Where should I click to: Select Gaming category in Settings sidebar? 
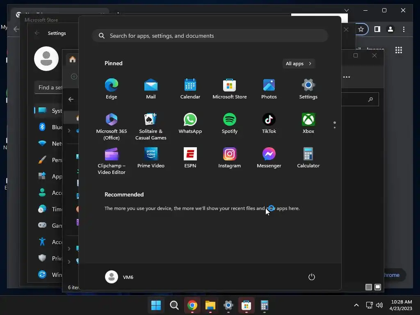[48, 226]
